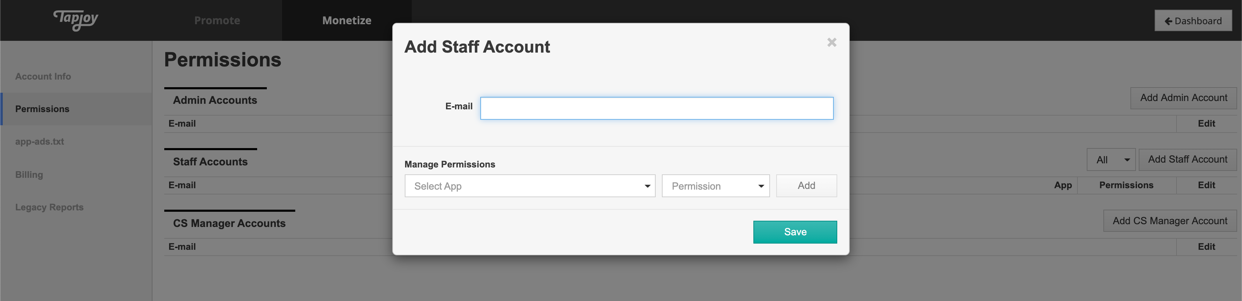Select Permissions in the sidebar

tap(42, 109)
